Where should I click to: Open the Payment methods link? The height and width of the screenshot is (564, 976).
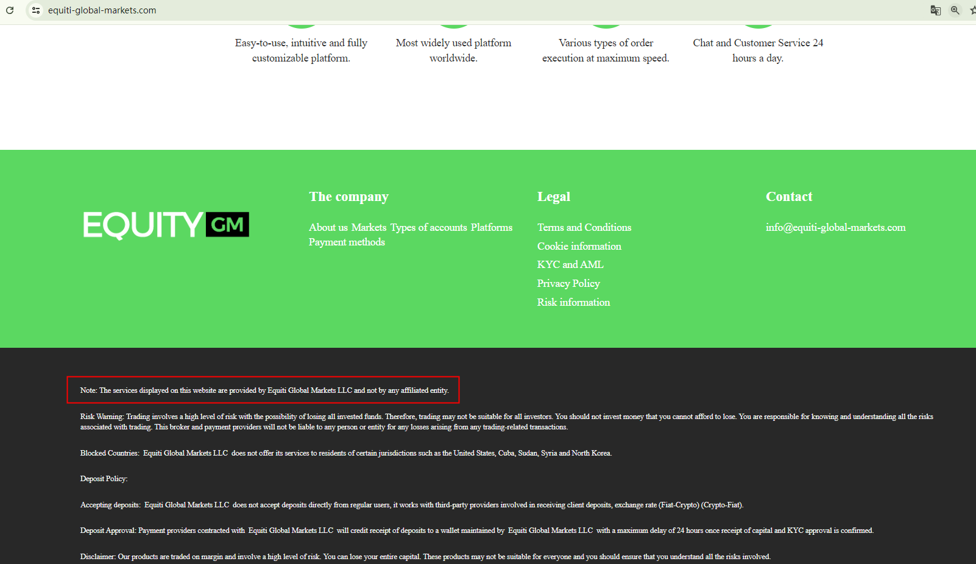coord(347,242)
